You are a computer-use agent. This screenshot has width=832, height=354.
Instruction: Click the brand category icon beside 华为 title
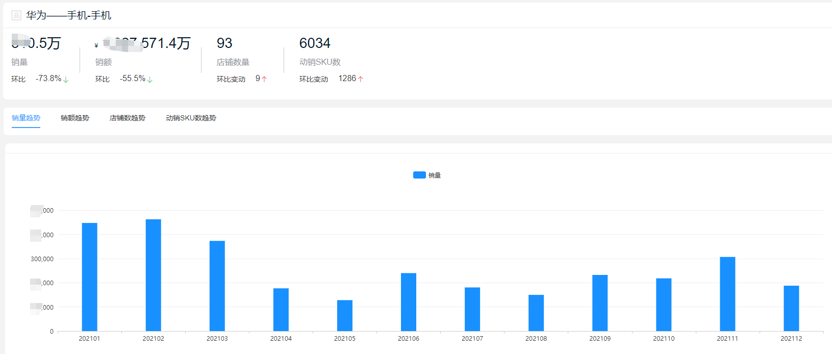point(16,15)
